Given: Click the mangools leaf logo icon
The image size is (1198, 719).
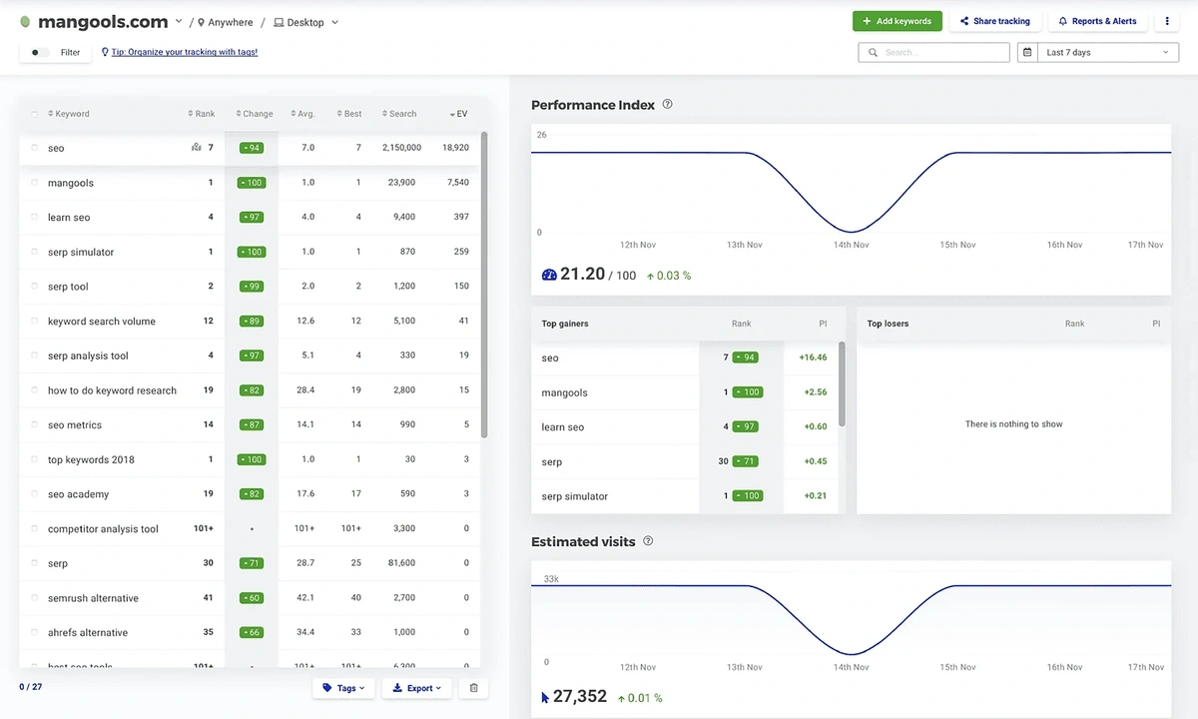Looking at the screenshot, I should 25,22.
